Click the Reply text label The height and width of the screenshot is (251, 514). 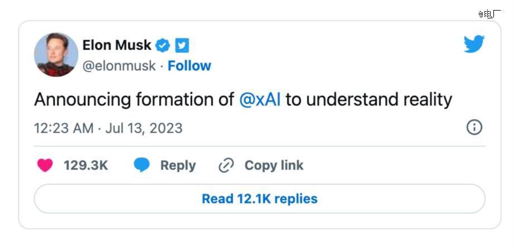tap(177, 166)
